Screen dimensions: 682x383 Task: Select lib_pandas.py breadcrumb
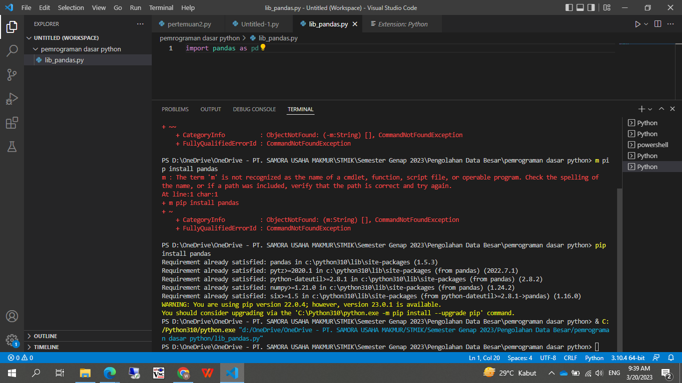point(274,38)
